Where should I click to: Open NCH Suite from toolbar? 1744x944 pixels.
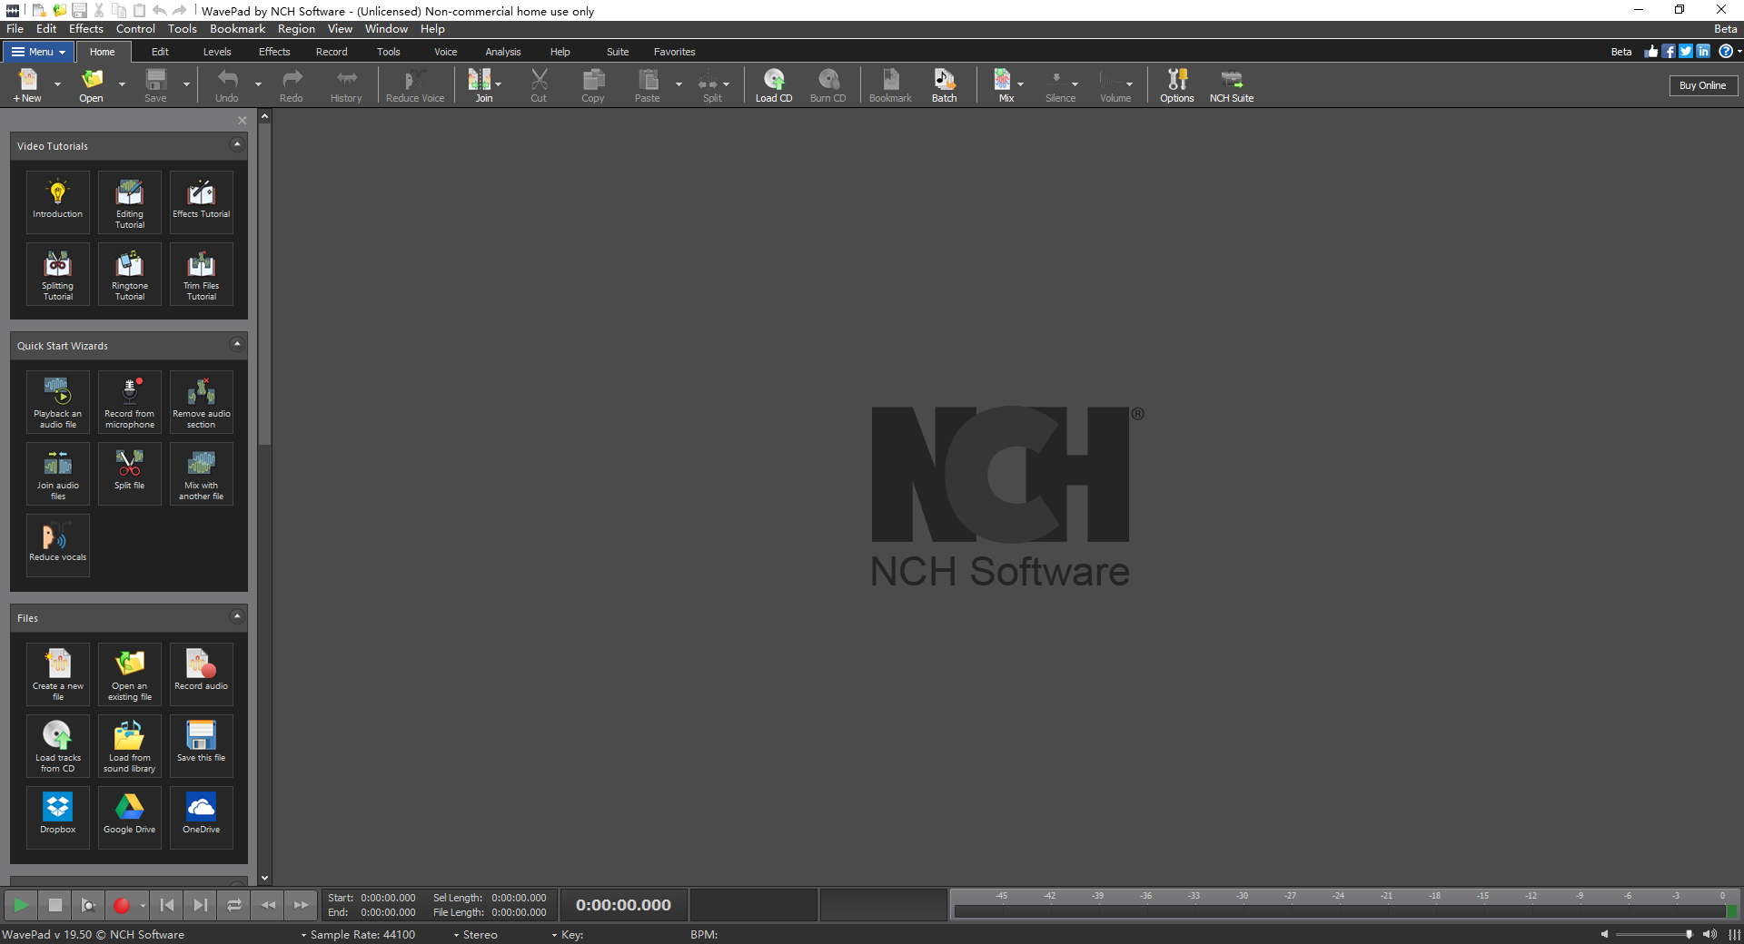click(x=1231, y=85)
